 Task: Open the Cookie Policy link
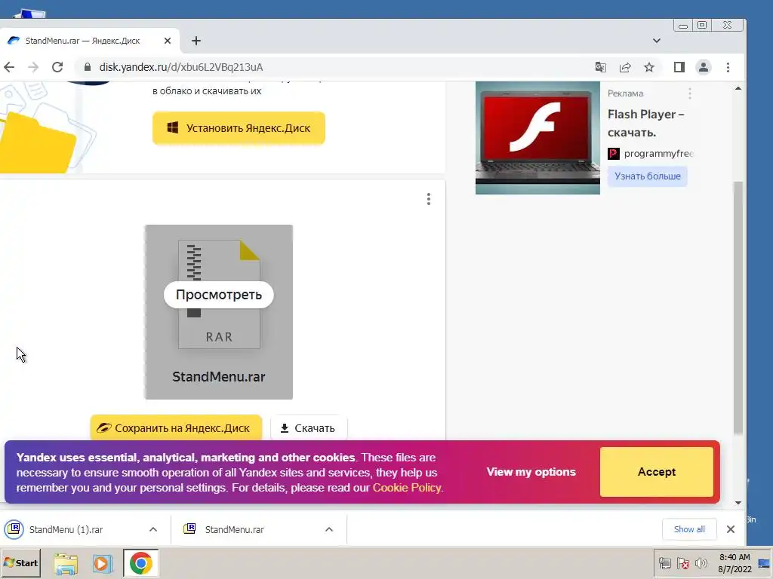coord(406,488)
